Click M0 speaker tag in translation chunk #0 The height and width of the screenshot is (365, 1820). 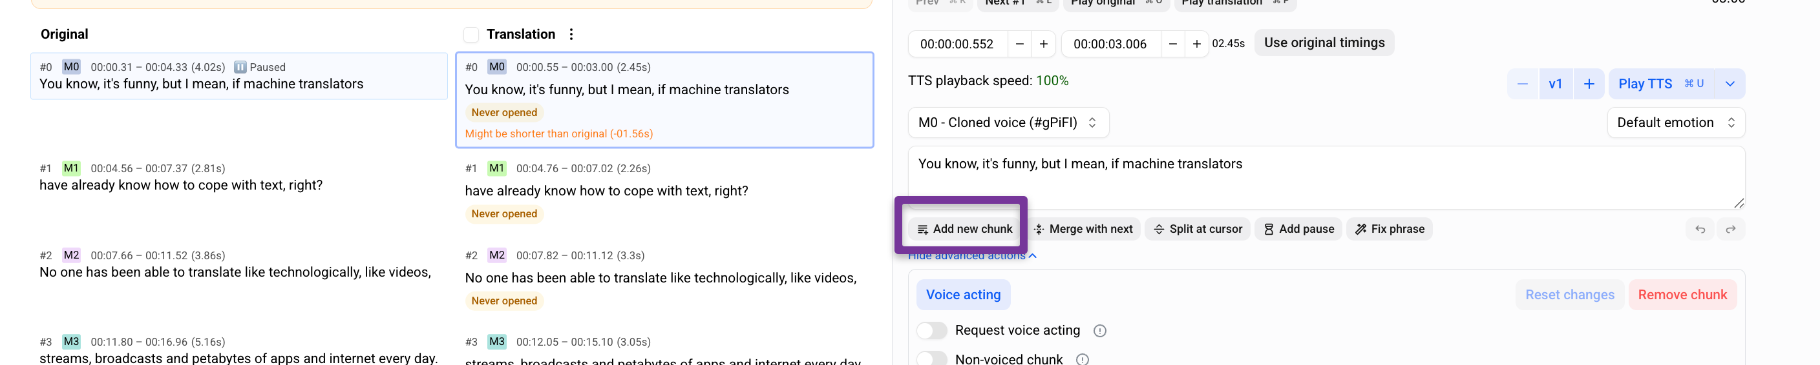click(x=496, y=67)
